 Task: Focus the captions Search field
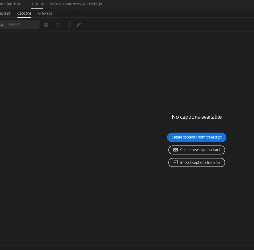[x=20, y=25]
